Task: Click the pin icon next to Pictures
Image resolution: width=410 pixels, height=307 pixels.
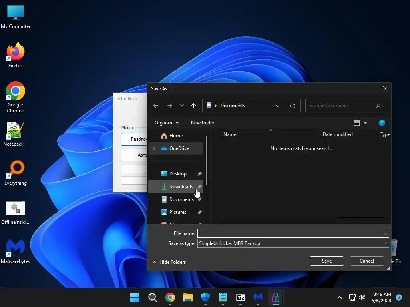Action: [199, 212]
